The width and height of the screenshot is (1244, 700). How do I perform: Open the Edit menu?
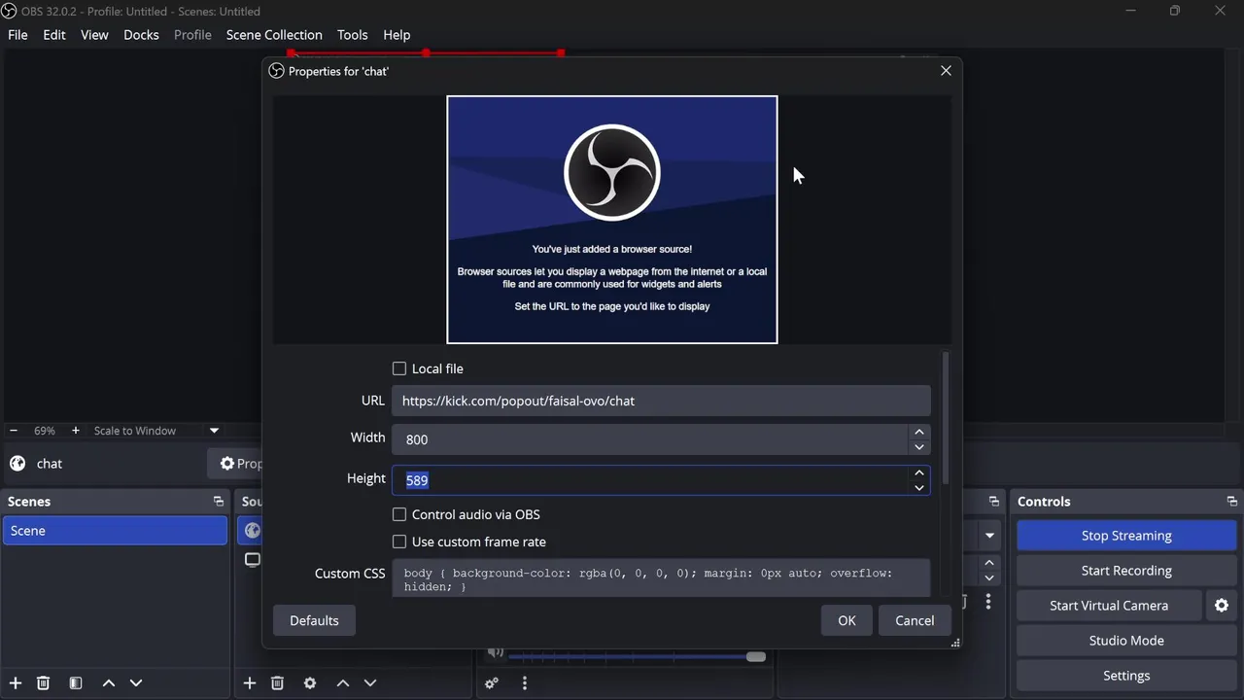[54, 35]
